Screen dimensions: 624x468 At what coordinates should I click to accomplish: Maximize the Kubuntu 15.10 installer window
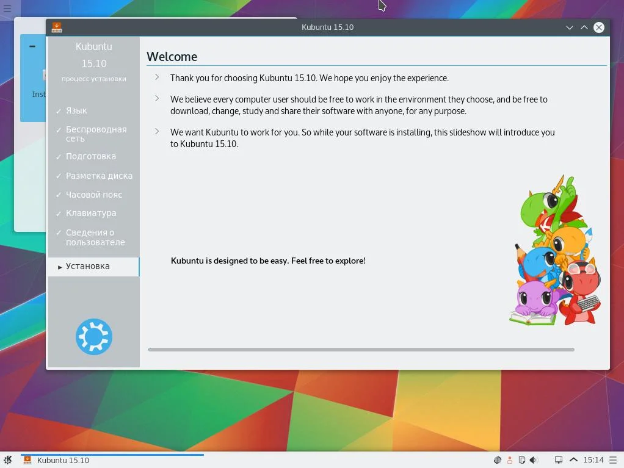click(x=584, y=27)
